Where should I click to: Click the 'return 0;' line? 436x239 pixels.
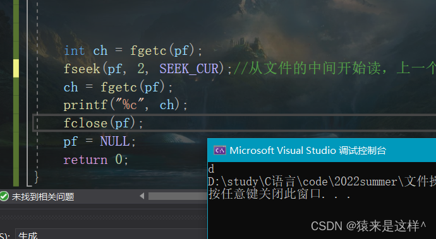tap(96, 160)
